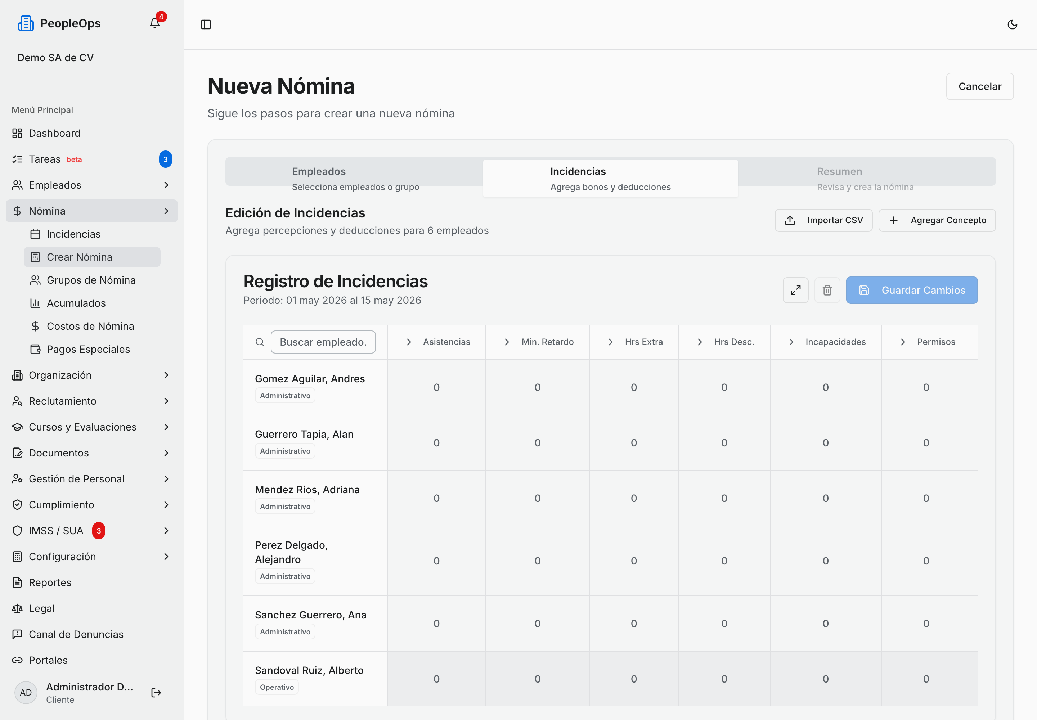Click the employee name Sanchez Guerrero, Ana
1037x720 pixels.
310,615
